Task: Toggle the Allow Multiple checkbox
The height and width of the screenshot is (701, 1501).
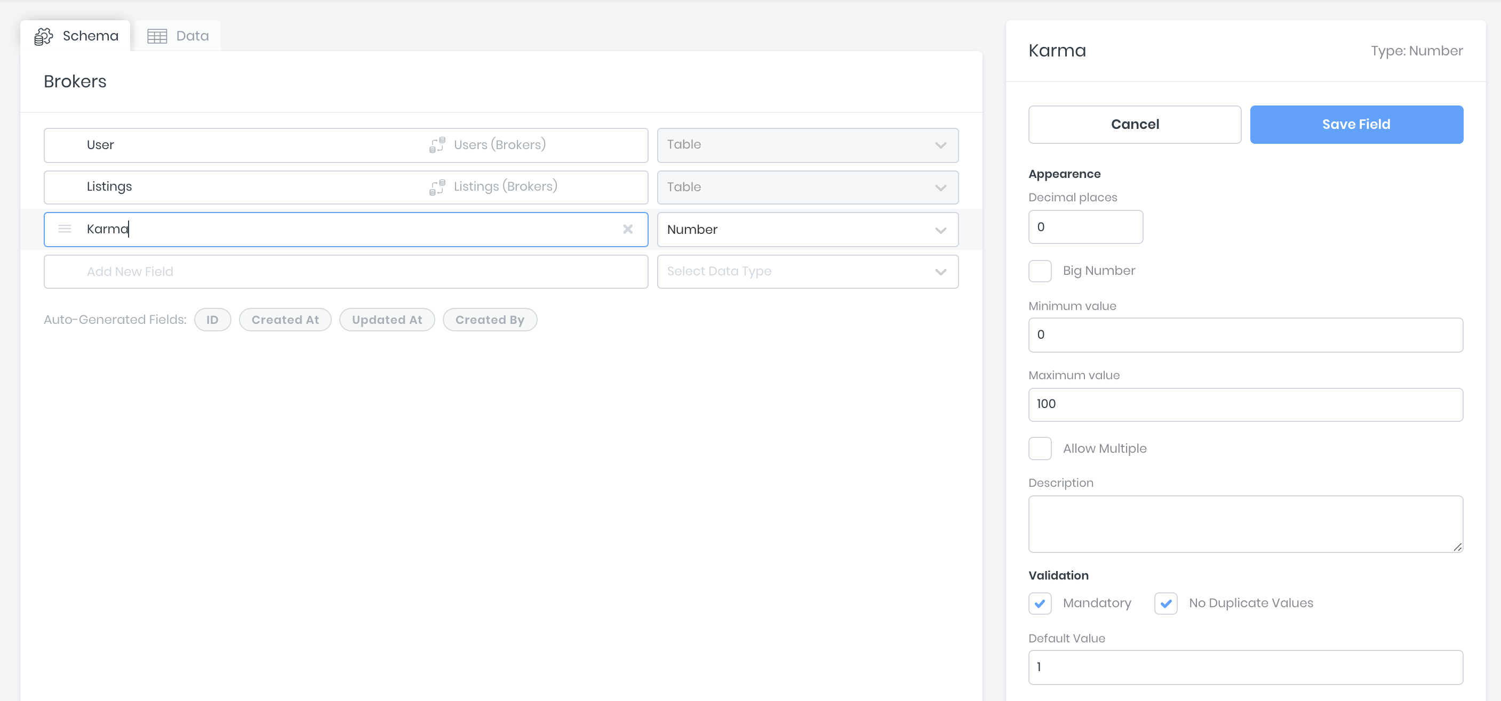Action: point(1040,449)
